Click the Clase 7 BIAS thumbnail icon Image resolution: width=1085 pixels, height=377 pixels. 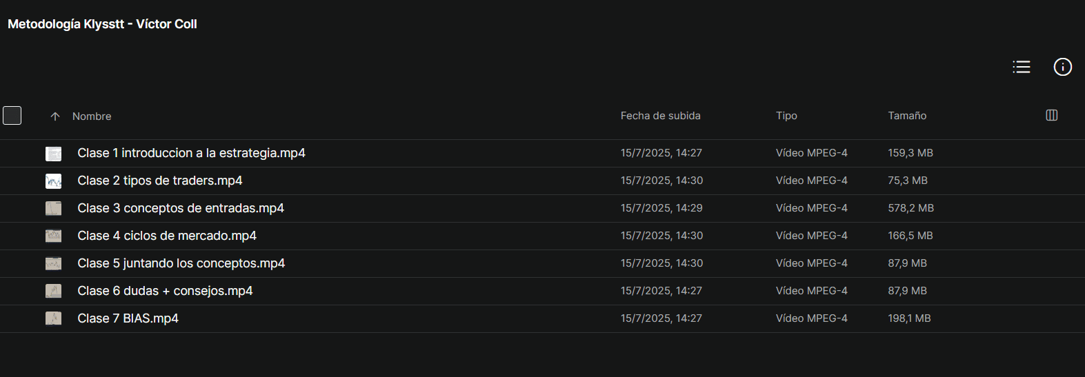[54, 318]
